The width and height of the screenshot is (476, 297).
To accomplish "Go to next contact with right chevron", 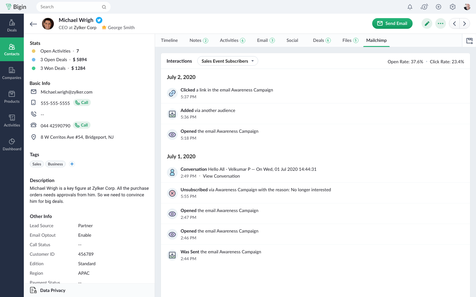I will coord(464,23).
